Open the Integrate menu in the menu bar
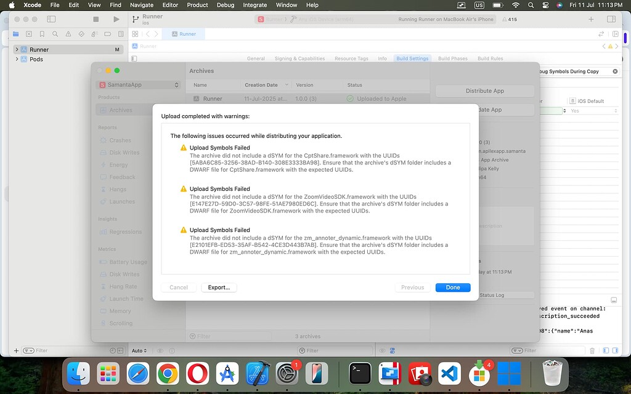The height and width of the screenshot is (394, 631). [254, 5]
